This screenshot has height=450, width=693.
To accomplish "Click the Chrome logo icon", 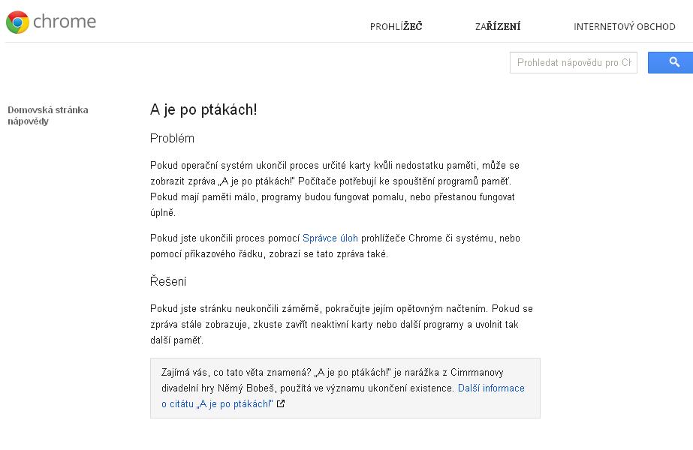I will click(17, 22).
